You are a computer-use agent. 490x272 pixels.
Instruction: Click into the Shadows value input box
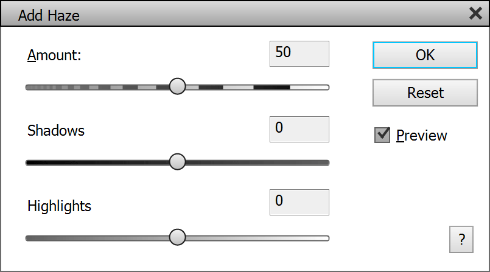[299, 129]
